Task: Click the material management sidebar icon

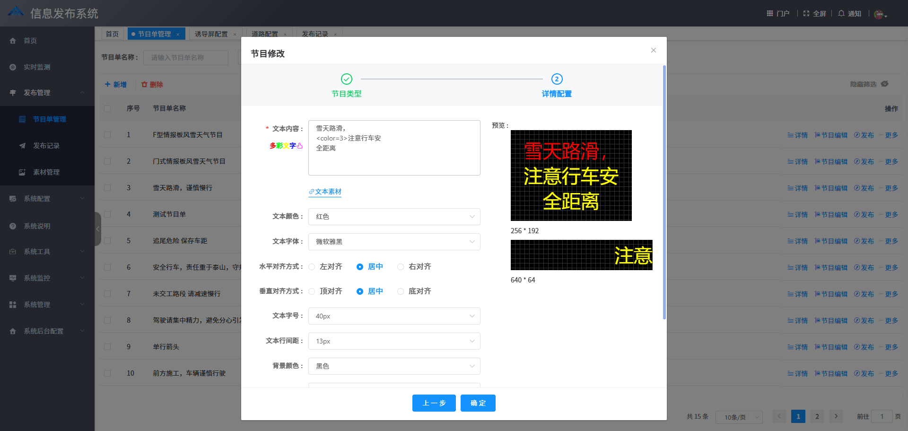Action: click(x=22, y=172)
